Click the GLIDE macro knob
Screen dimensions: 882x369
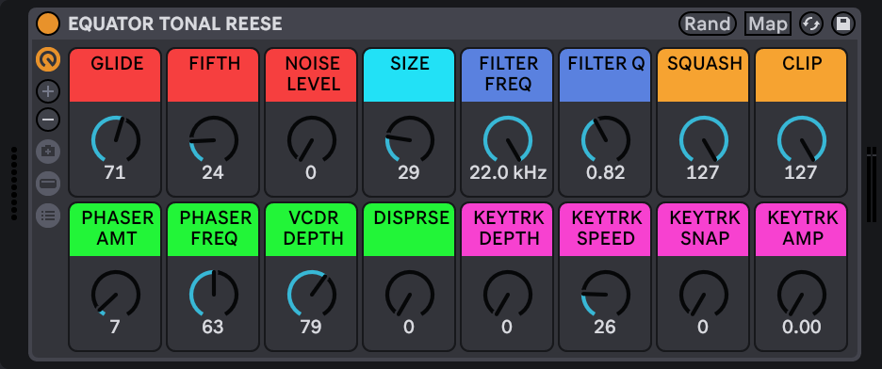(115, 139)
